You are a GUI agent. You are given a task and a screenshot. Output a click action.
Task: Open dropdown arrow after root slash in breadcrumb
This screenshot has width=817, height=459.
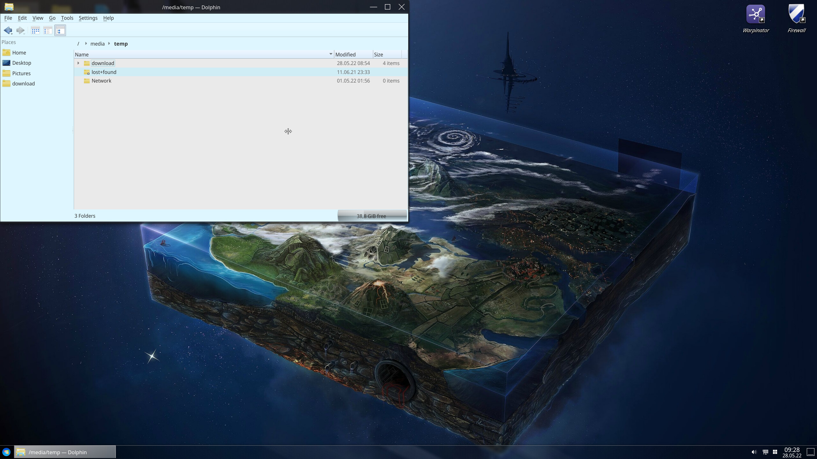click(86, 44)
